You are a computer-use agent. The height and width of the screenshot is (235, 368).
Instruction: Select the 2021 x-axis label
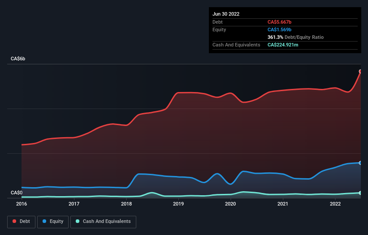click(283, 204)
